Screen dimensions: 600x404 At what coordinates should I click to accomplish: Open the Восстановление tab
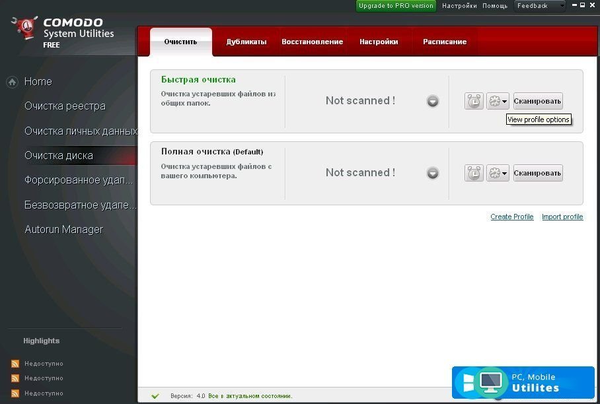tap(313, 42)
